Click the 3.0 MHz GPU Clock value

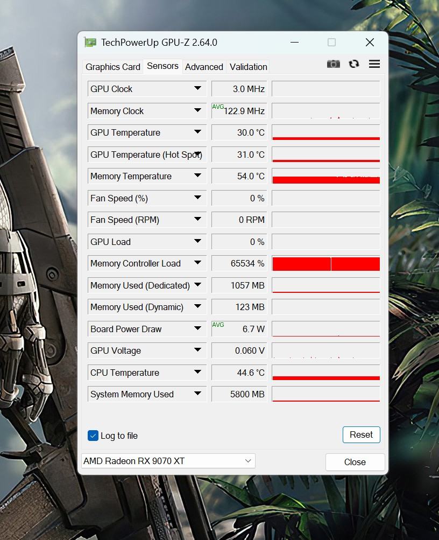coord(239,89)
